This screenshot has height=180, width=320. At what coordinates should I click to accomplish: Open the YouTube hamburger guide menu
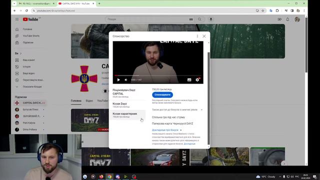(17, 19)
